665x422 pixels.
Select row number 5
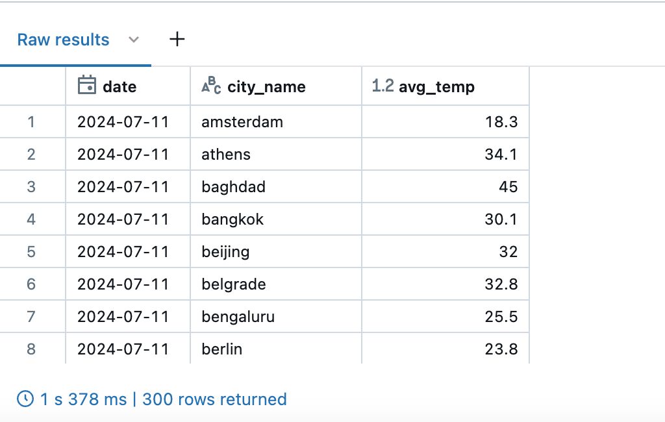[x=31, y=252]
